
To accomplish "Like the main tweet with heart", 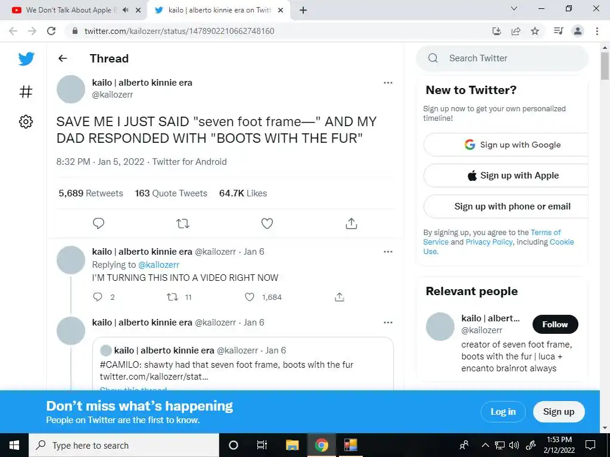I will pos(267,224).
